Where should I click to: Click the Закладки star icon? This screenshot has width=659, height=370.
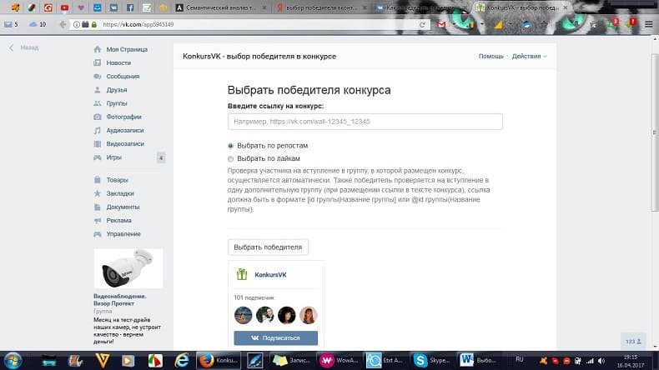[98, 193]
